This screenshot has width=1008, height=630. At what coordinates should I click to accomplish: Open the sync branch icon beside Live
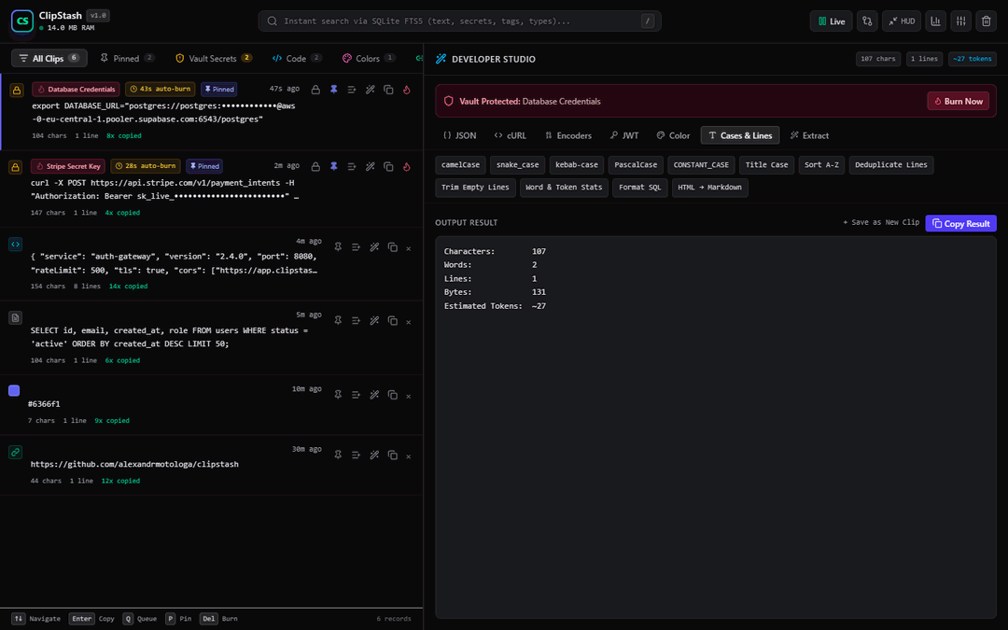point(866,21)
